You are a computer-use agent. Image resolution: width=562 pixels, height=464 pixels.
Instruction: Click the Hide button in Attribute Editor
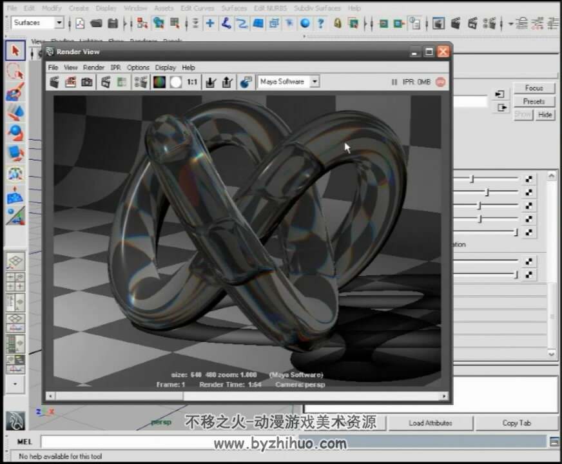click(x=545, y=115)
